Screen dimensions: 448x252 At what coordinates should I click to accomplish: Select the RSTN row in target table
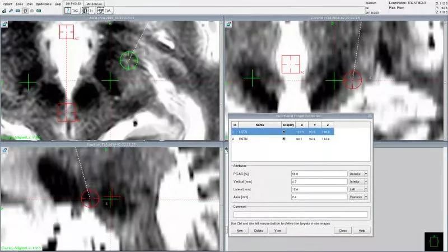click(256, 138)
